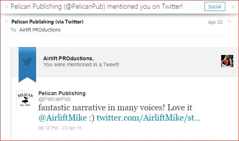Toggle the gray dot beside subject line
Image resolution: width=239 pixels, height=141 pixels.
(7, 7)
